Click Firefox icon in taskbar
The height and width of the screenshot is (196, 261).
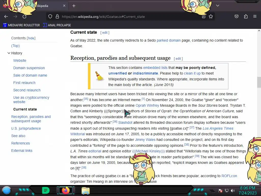click(x=66, y=190)
